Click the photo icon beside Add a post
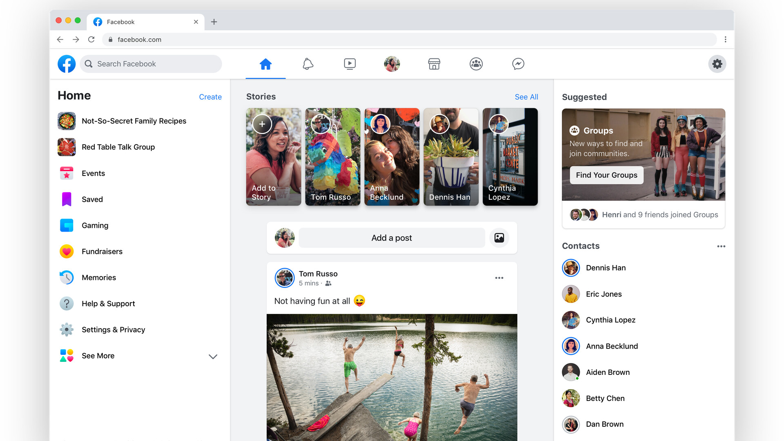 pos(499,238)
